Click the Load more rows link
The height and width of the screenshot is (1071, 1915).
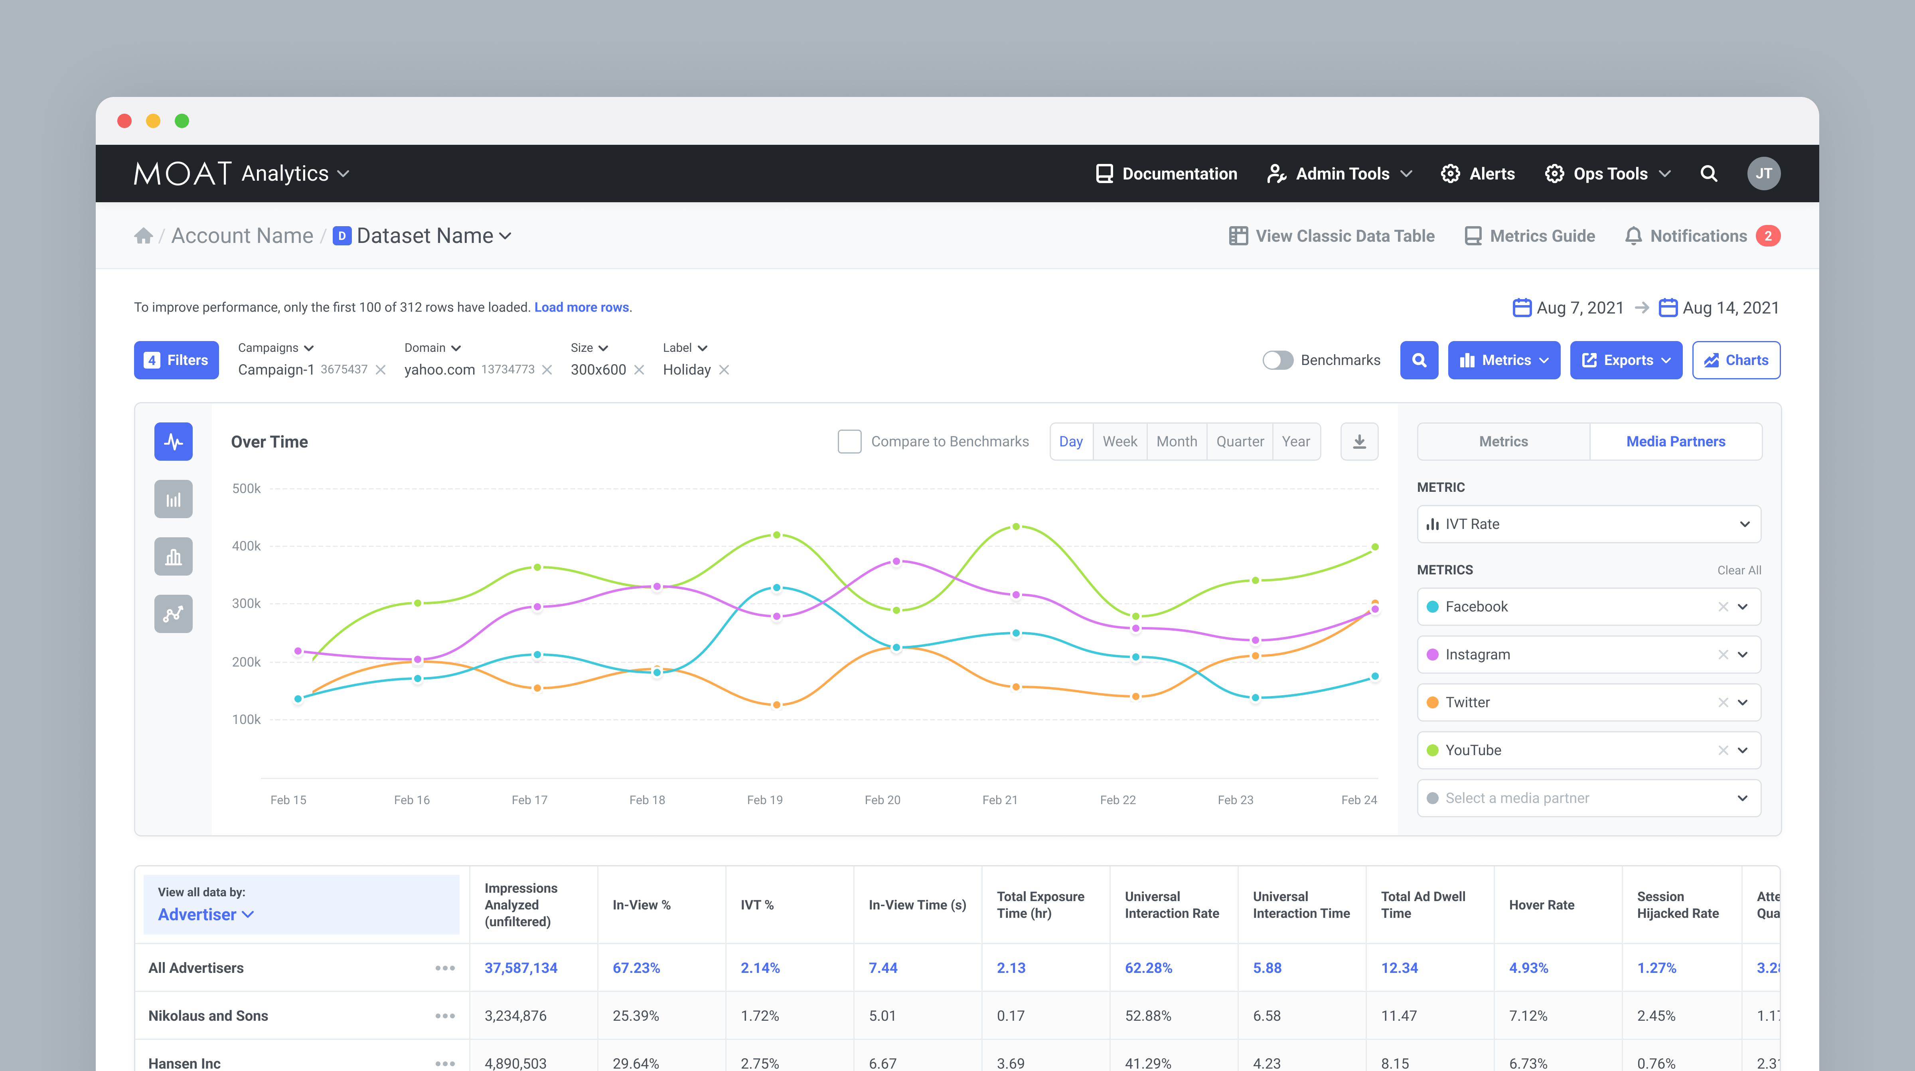581,308
